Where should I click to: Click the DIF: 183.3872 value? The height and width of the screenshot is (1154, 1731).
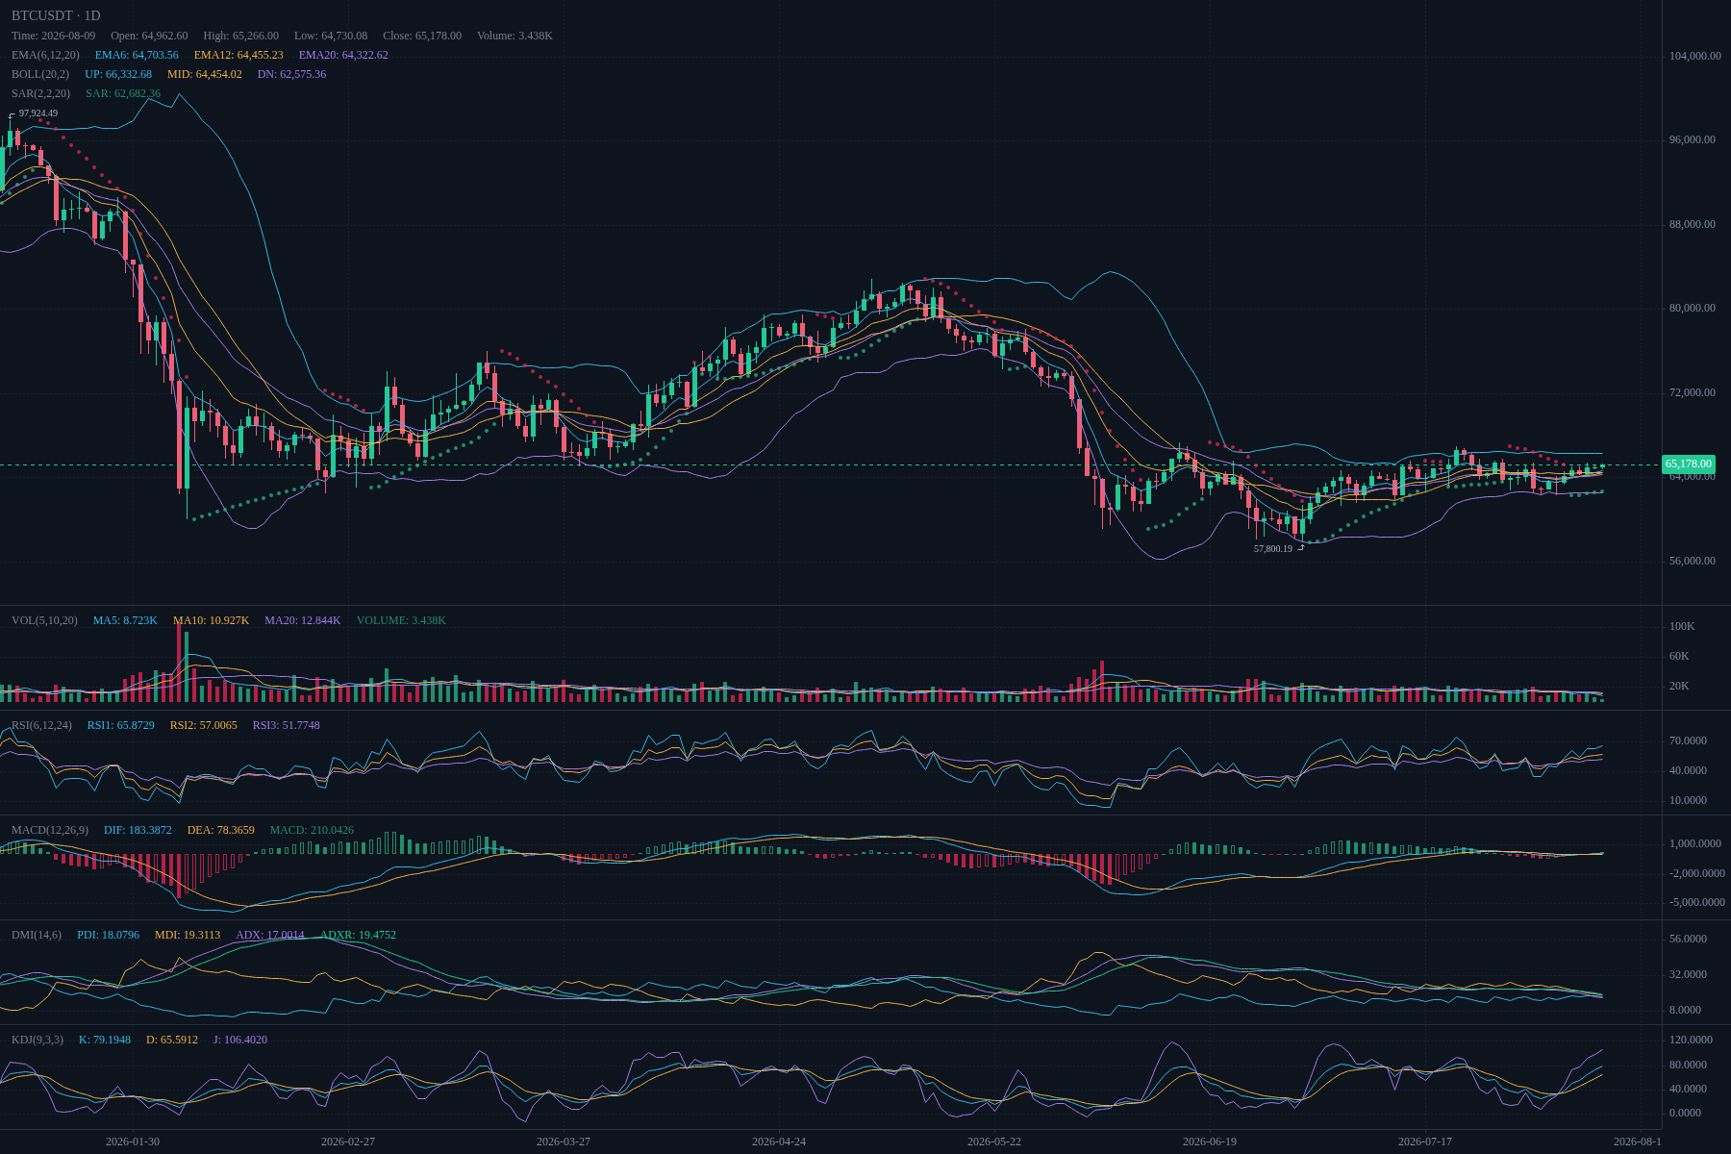138,830
